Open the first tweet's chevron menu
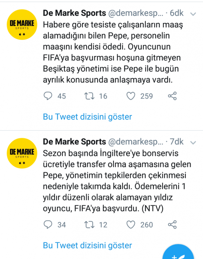This screenshot has width=203, height=259. tap(193, 14)
